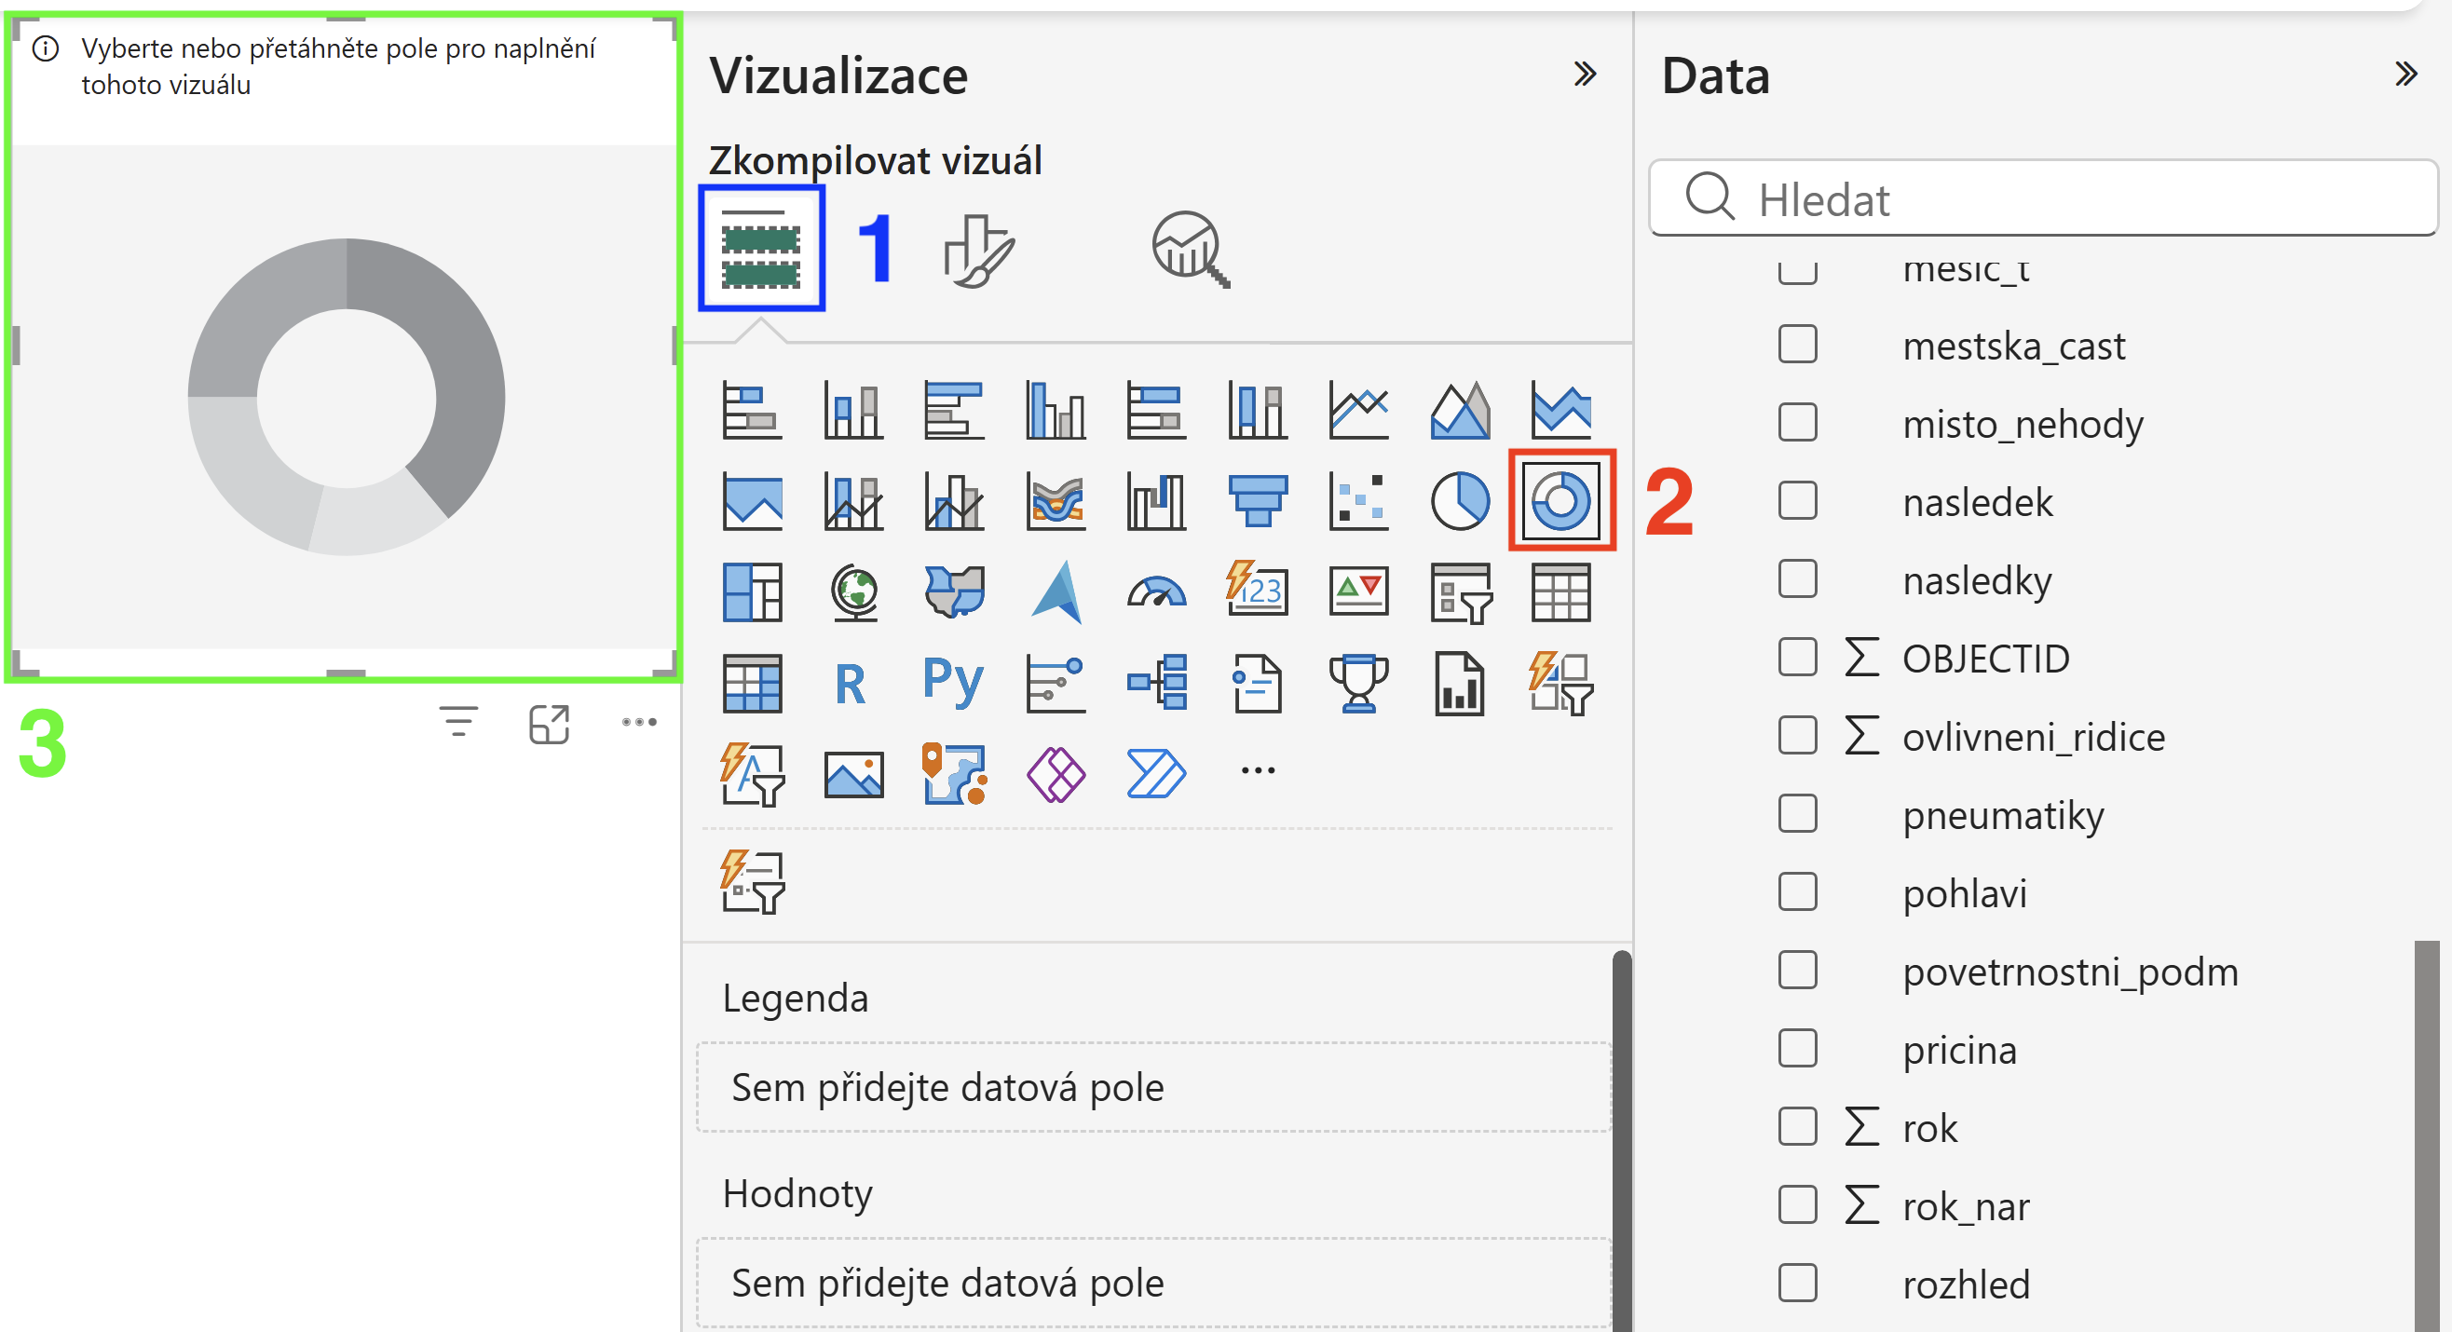Choose the R script visual
The width and height of the screenshot is (2452, 1332).
pyautogui.click(x=851, y=684)
